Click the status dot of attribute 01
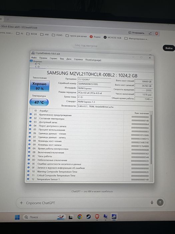Screen dimensions: 175x234 [31, 114]
